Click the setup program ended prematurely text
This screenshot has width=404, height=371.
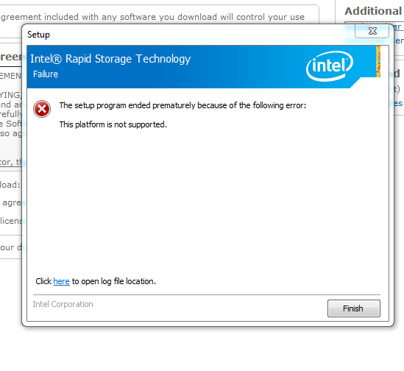coord(182,105)
